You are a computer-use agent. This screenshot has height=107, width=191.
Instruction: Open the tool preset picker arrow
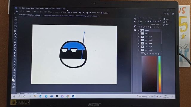[x=23, y=12]
